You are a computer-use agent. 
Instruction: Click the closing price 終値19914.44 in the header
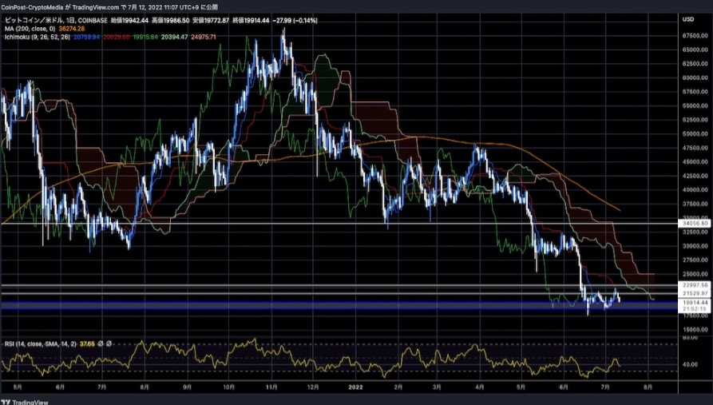click(250, 21)
